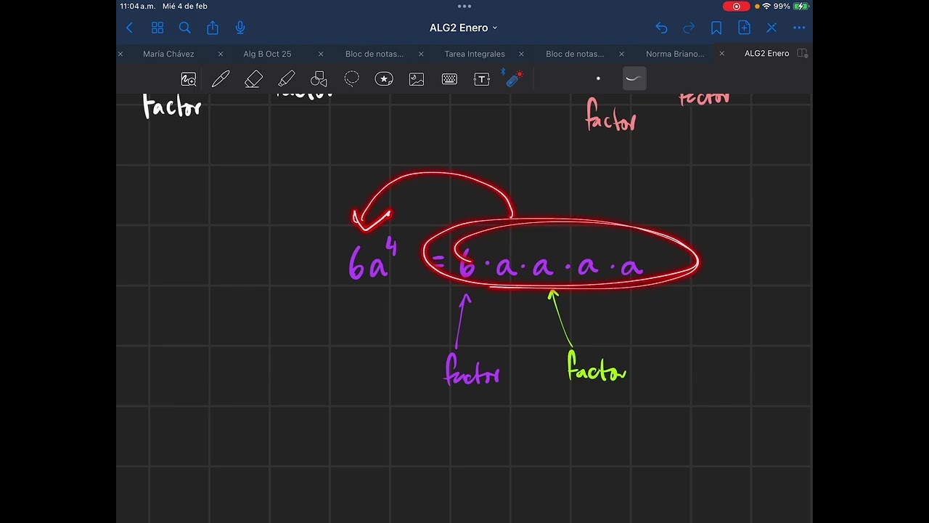Tap the green handwritten factor word
Viewport: 929px width, 523px height.
(x=597, y=366)
